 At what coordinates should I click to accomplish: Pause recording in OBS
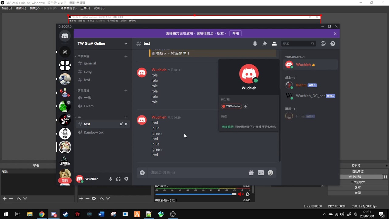[x=385, y=177]
